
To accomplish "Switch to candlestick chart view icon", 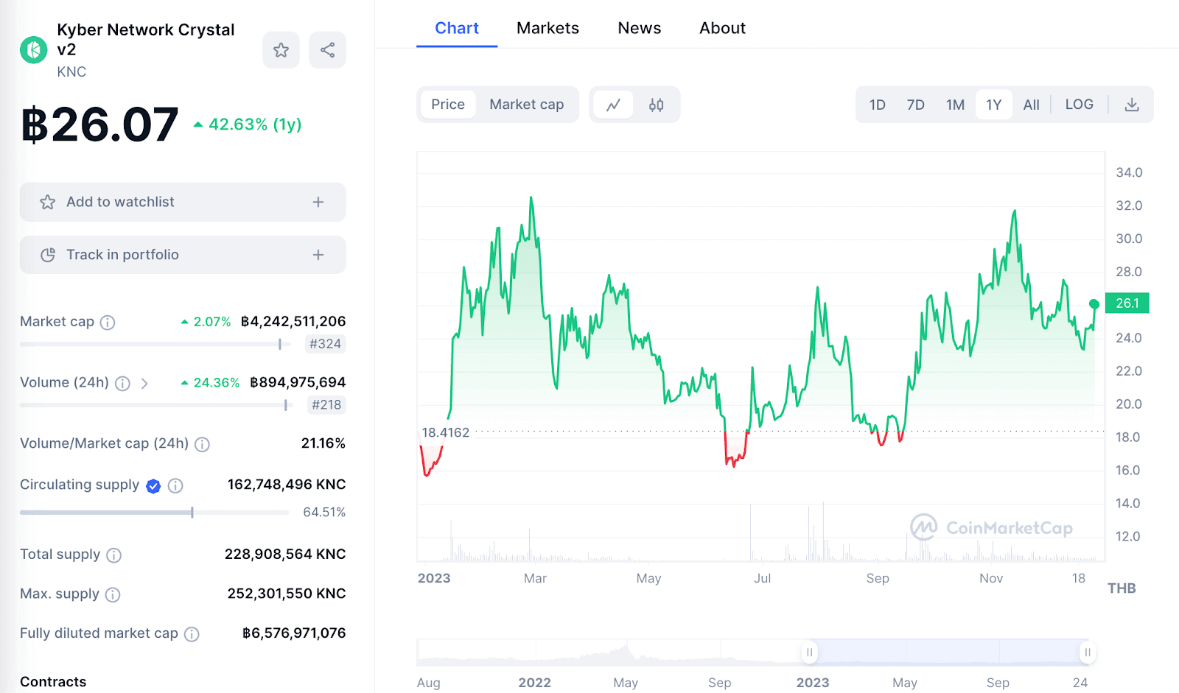I will coord(656,105).
